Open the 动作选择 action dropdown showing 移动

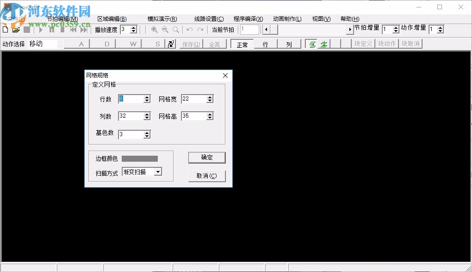[61, 44]
